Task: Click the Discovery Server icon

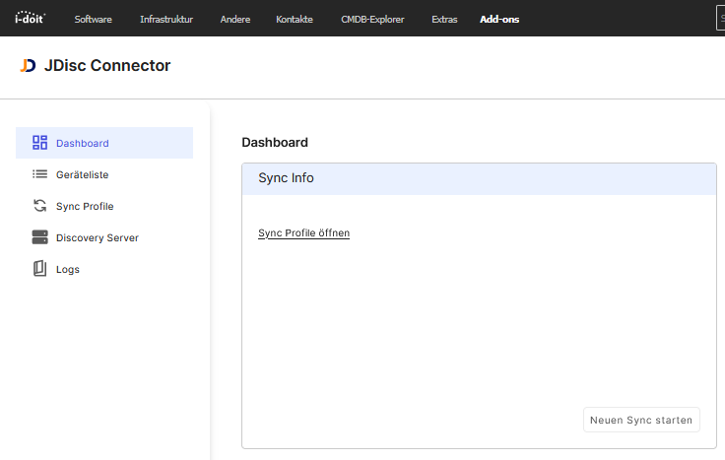Action: point(40,237)
